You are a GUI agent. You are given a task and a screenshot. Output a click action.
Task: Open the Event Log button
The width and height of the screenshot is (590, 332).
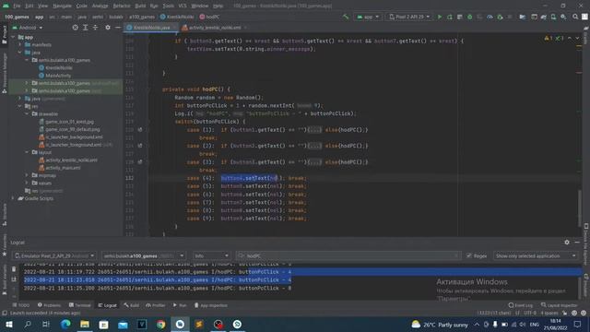coord(520,305)
